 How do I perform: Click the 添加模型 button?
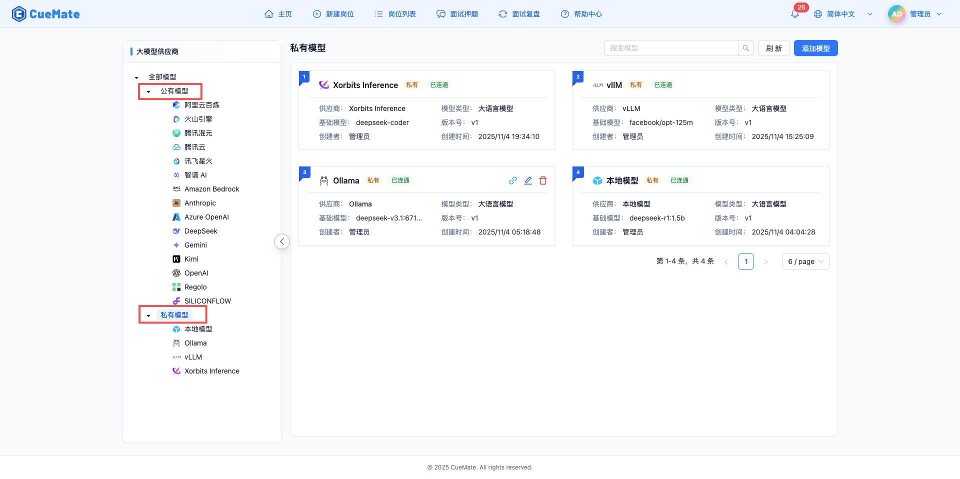point(815,48)
